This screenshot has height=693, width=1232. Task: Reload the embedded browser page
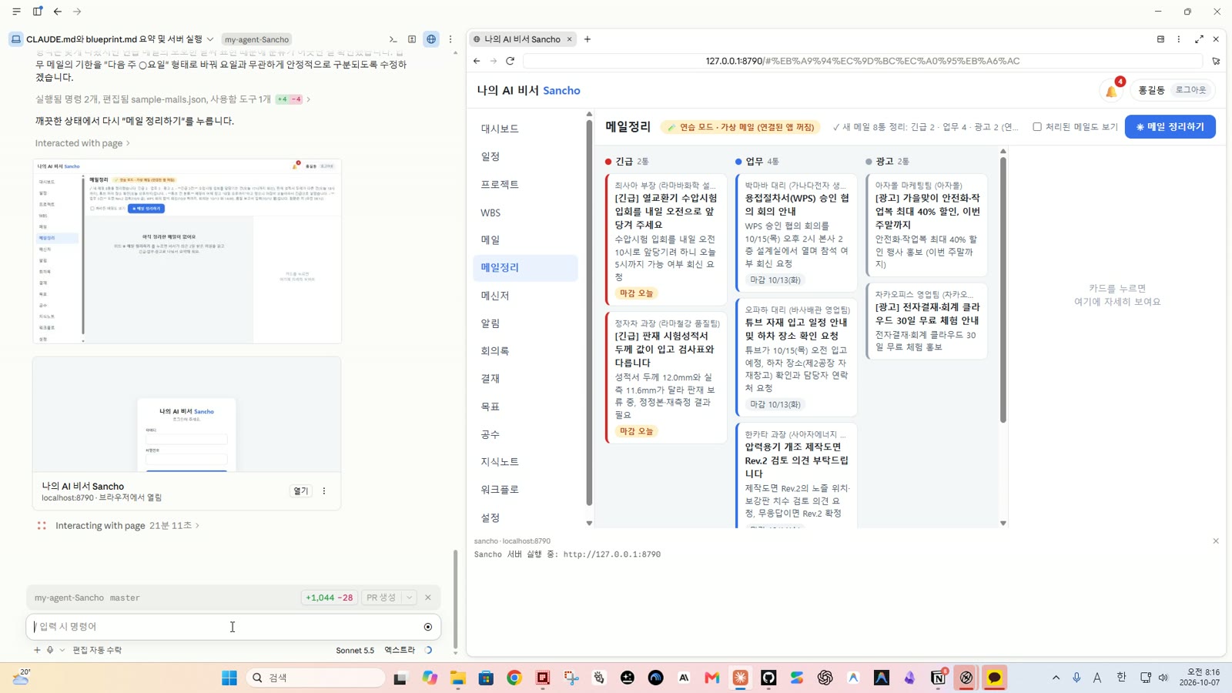point(510,61)
